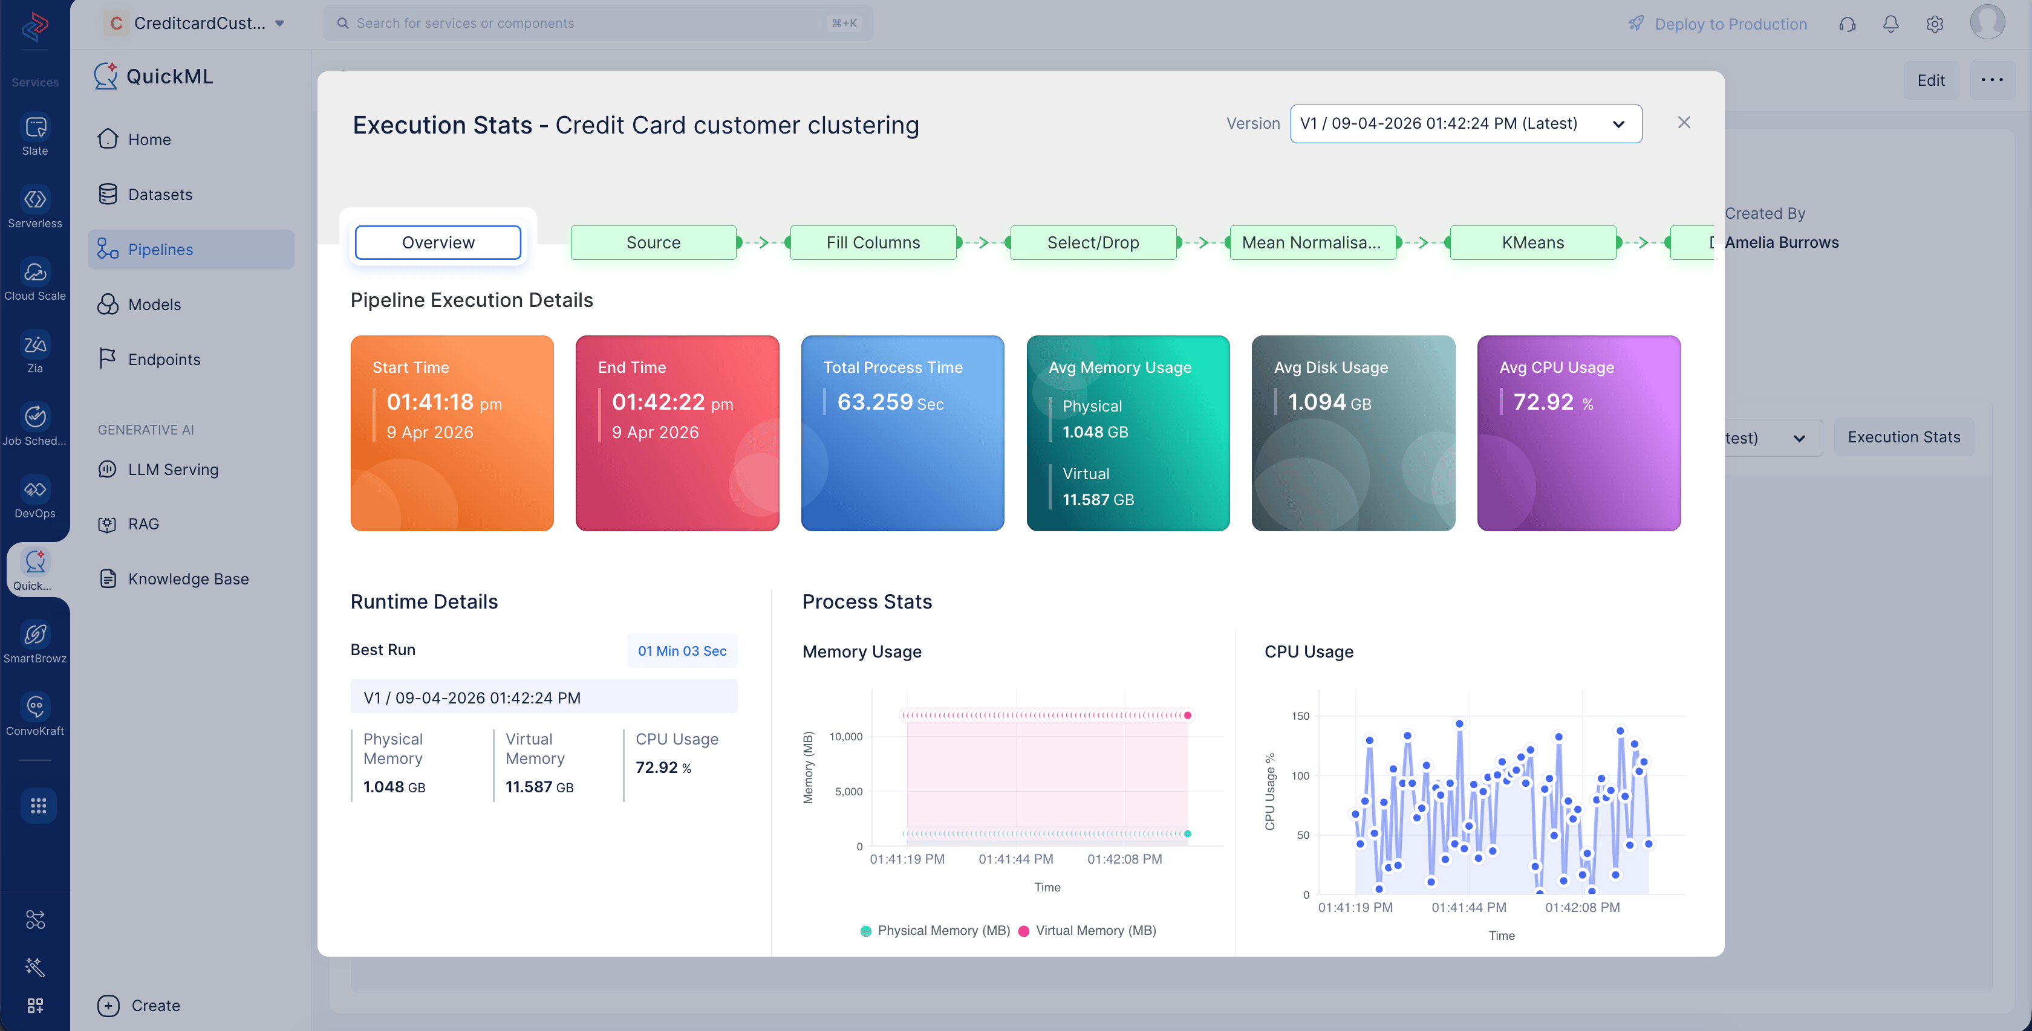Open the Slate service icon
This screenshot has height=1031, width=2032.
(34, 135)
